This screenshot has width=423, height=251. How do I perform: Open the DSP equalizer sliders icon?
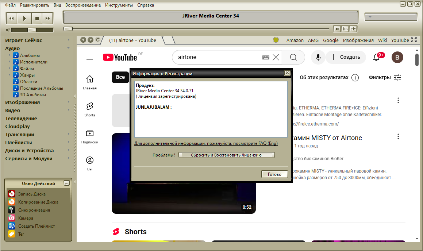pyautogui.click(x=353, y=29)
